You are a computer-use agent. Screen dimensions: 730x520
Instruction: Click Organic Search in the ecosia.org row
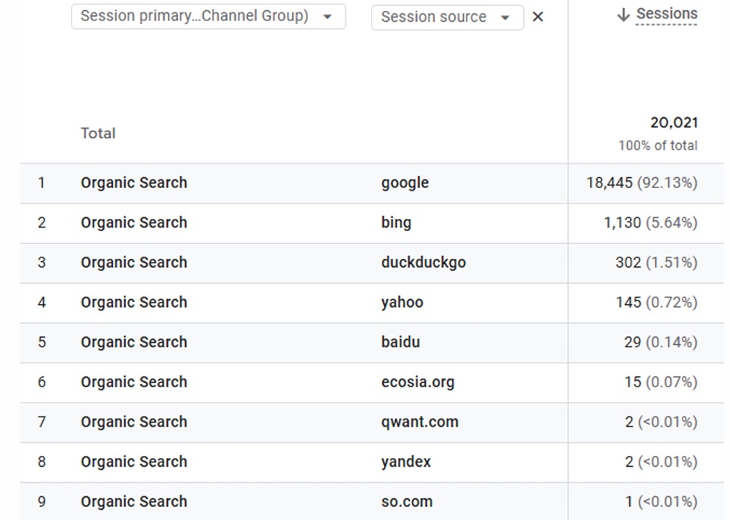click(x=134, y=382)
